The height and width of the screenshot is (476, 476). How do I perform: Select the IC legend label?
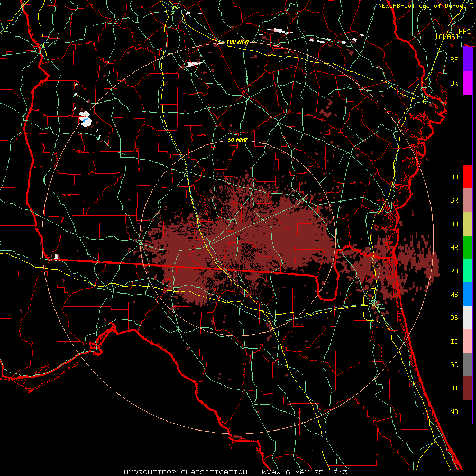454,342
